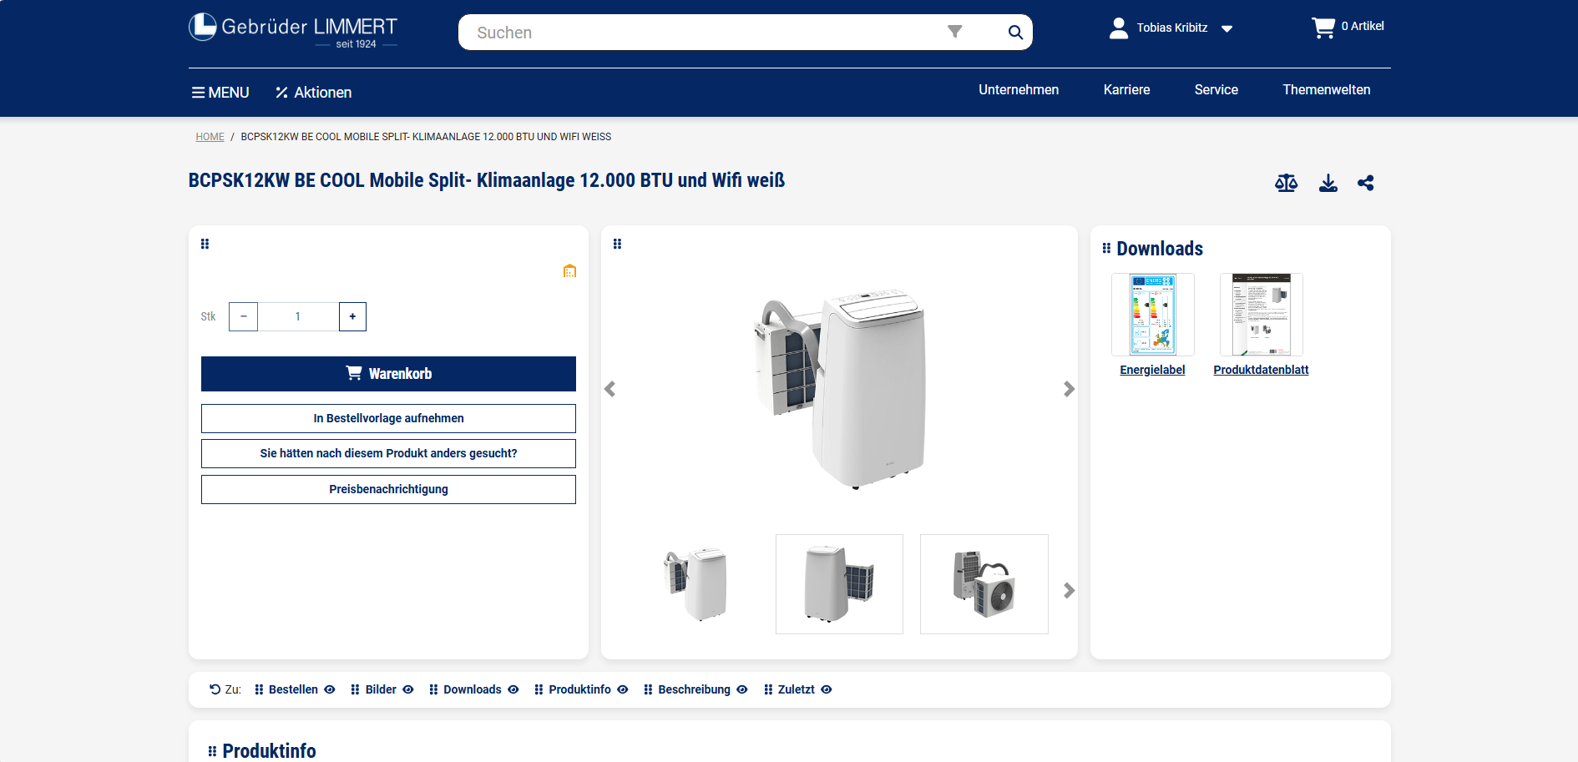Select second thumbnail showing the unit's side view
The image size is (1578, 762).
[x=839, y=584]
